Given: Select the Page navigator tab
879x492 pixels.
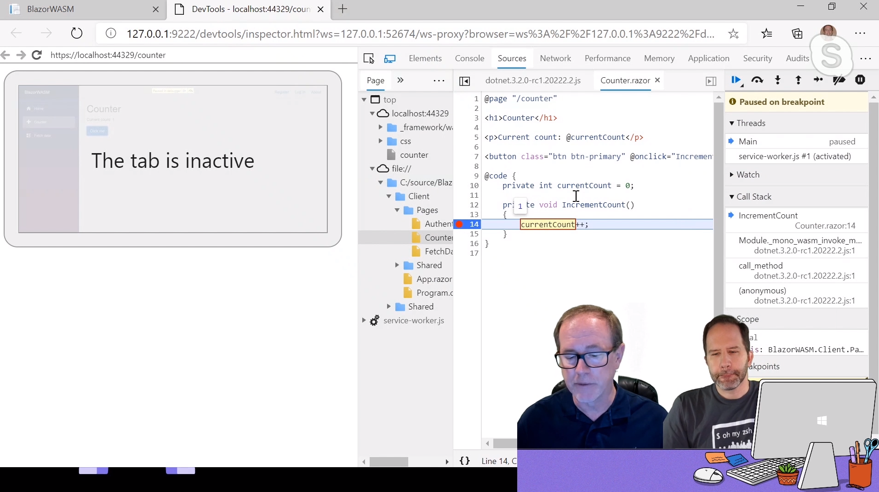Looking at the screenshot, I should pyautogui.click(x=375, y=80).
